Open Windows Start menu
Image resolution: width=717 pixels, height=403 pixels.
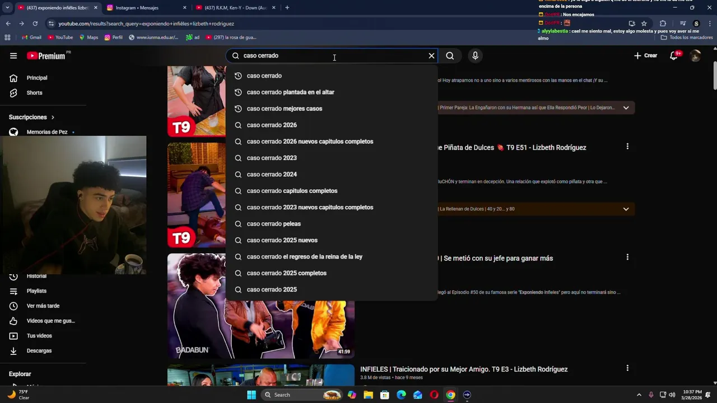[x=252, y=395]
